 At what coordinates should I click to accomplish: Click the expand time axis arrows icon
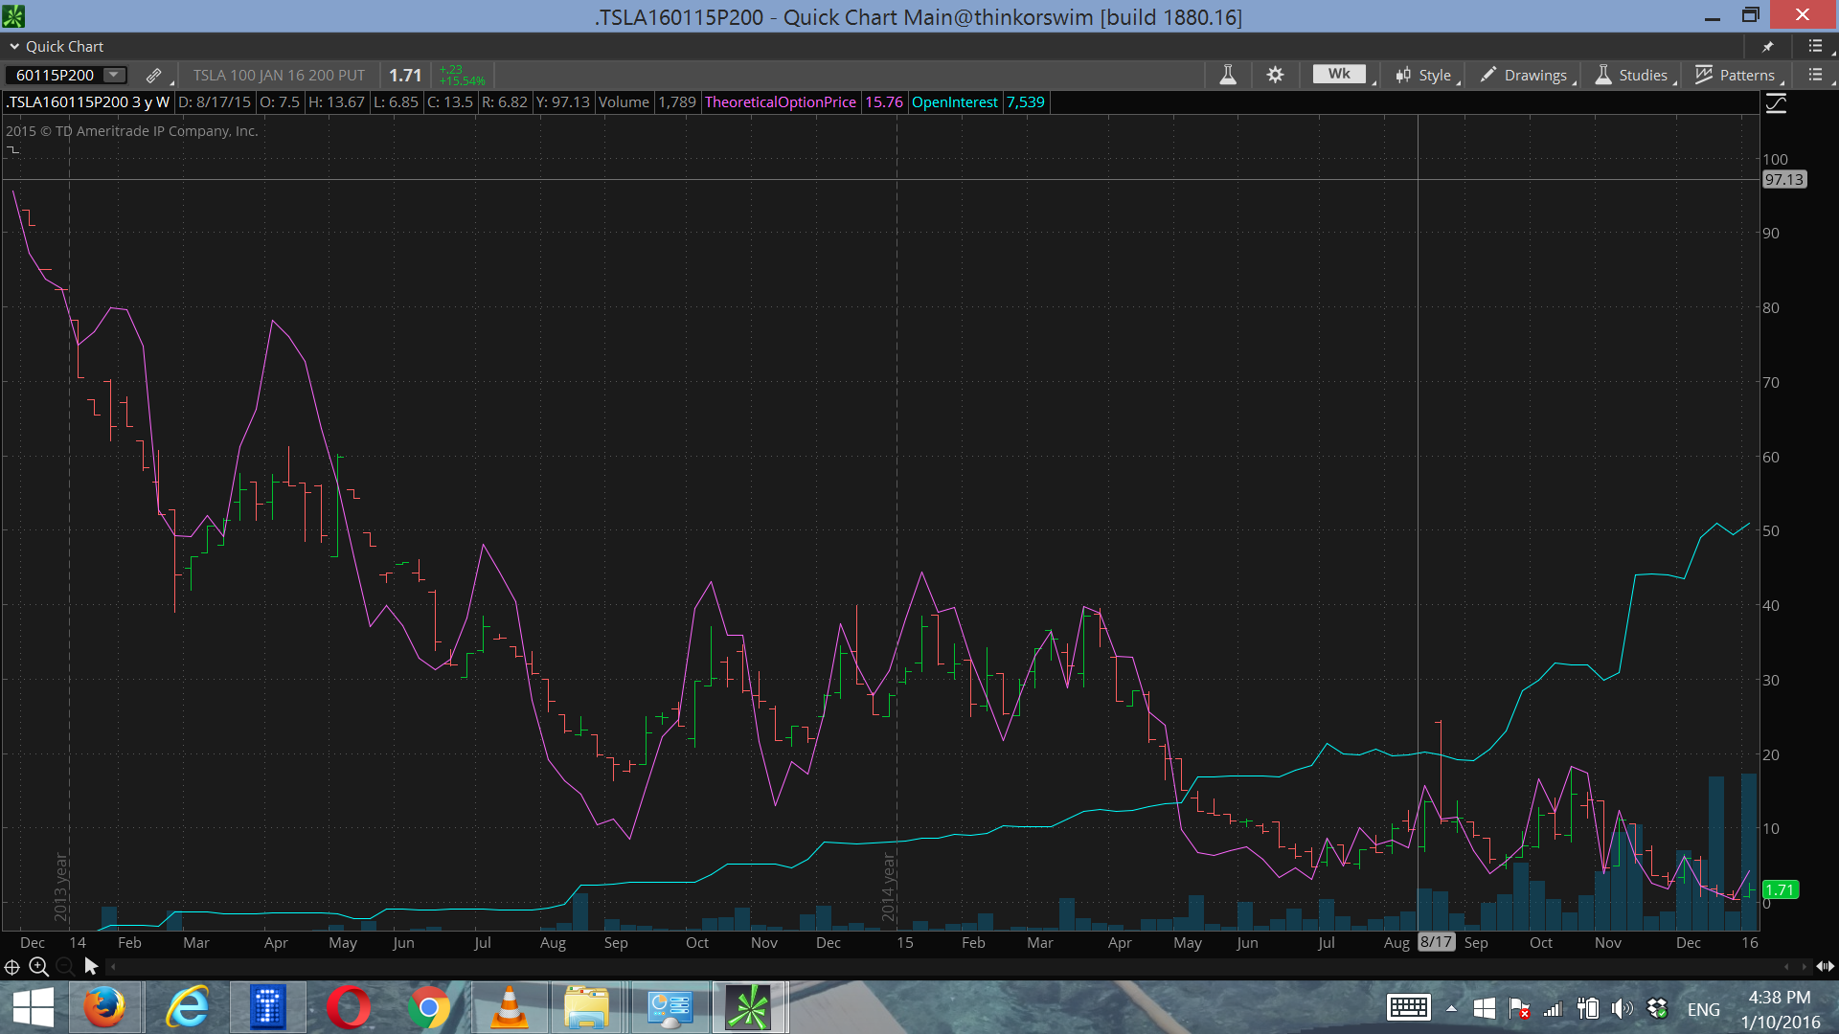1825,967
